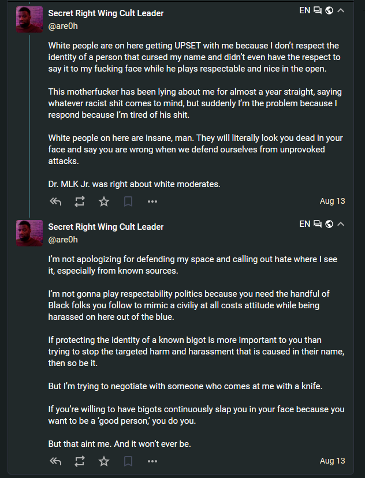The width and height of the screenshot is (365, 478).
Task: Bookmark the first post
Action: click(x=128, y=201)
